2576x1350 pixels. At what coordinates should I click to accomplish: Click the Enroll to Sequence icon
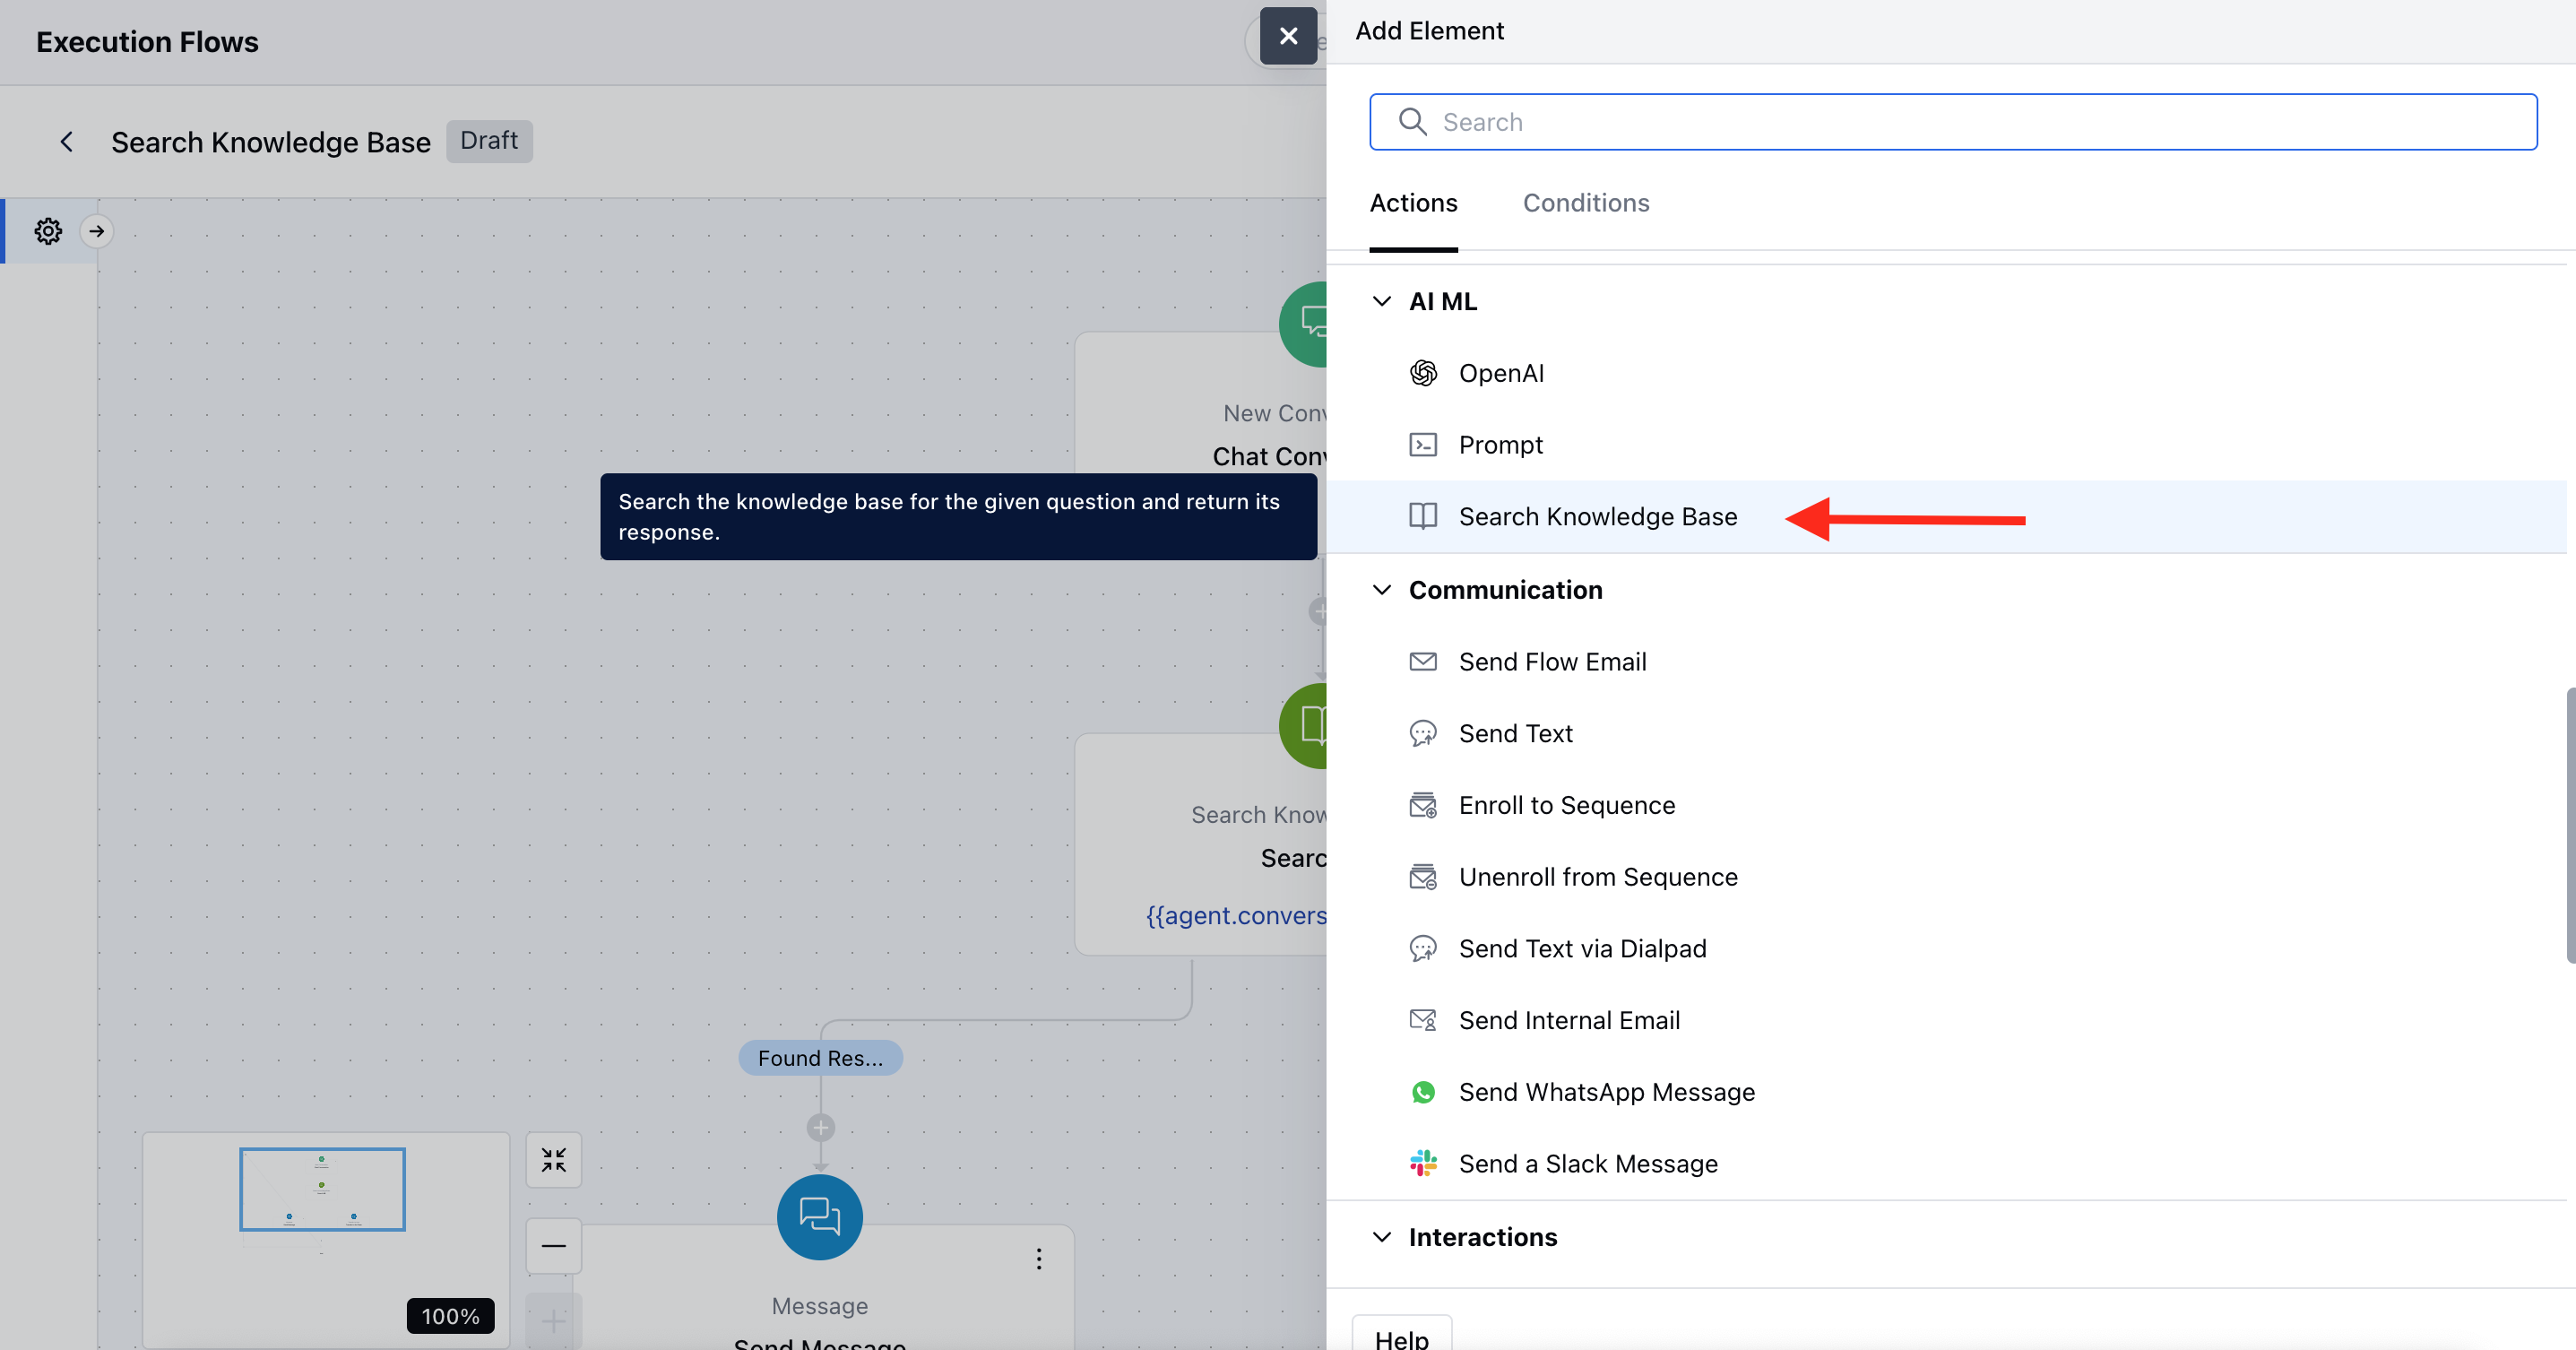point(1423,805)
